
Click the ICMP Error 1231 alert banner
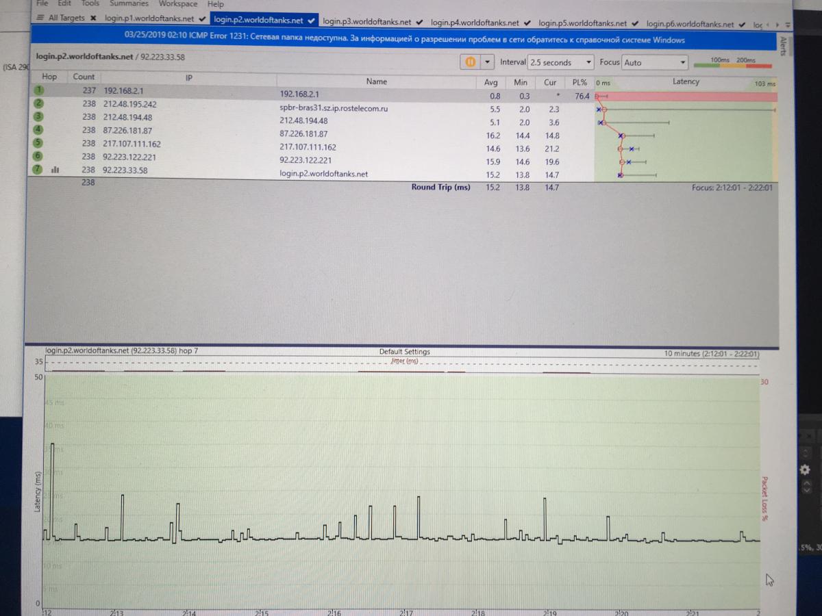(x=404, y=40)
